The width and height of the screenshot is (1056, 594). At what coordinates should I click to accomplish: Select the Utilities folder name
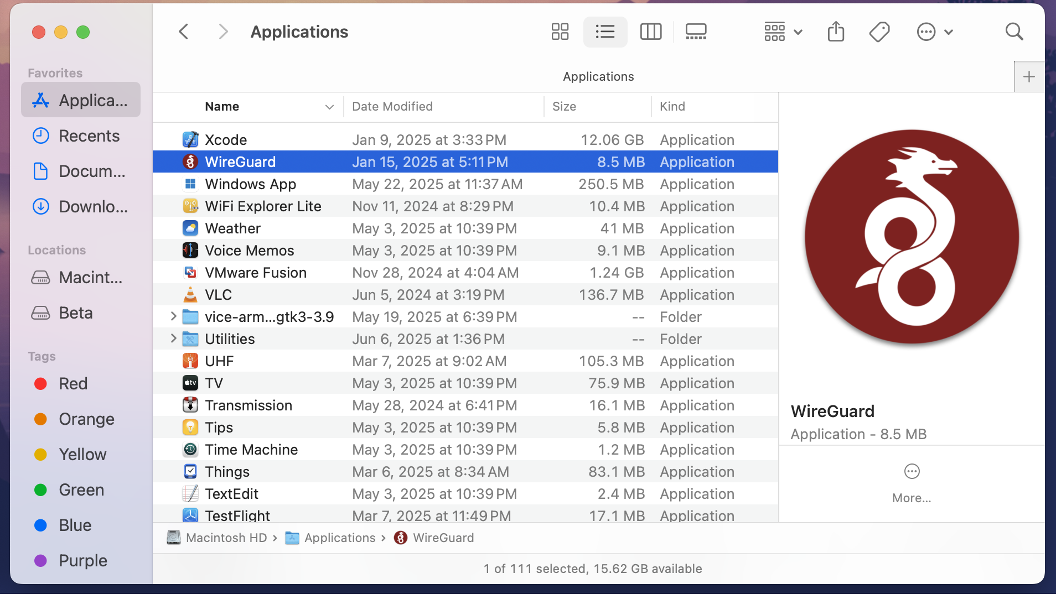(230, 338)
